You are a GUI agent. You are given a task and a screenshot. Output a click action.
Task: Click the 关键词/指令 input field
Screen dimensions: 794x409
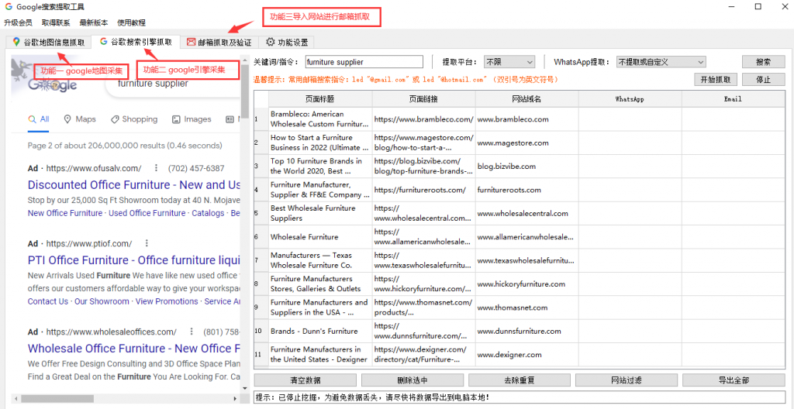pos(364,62)
